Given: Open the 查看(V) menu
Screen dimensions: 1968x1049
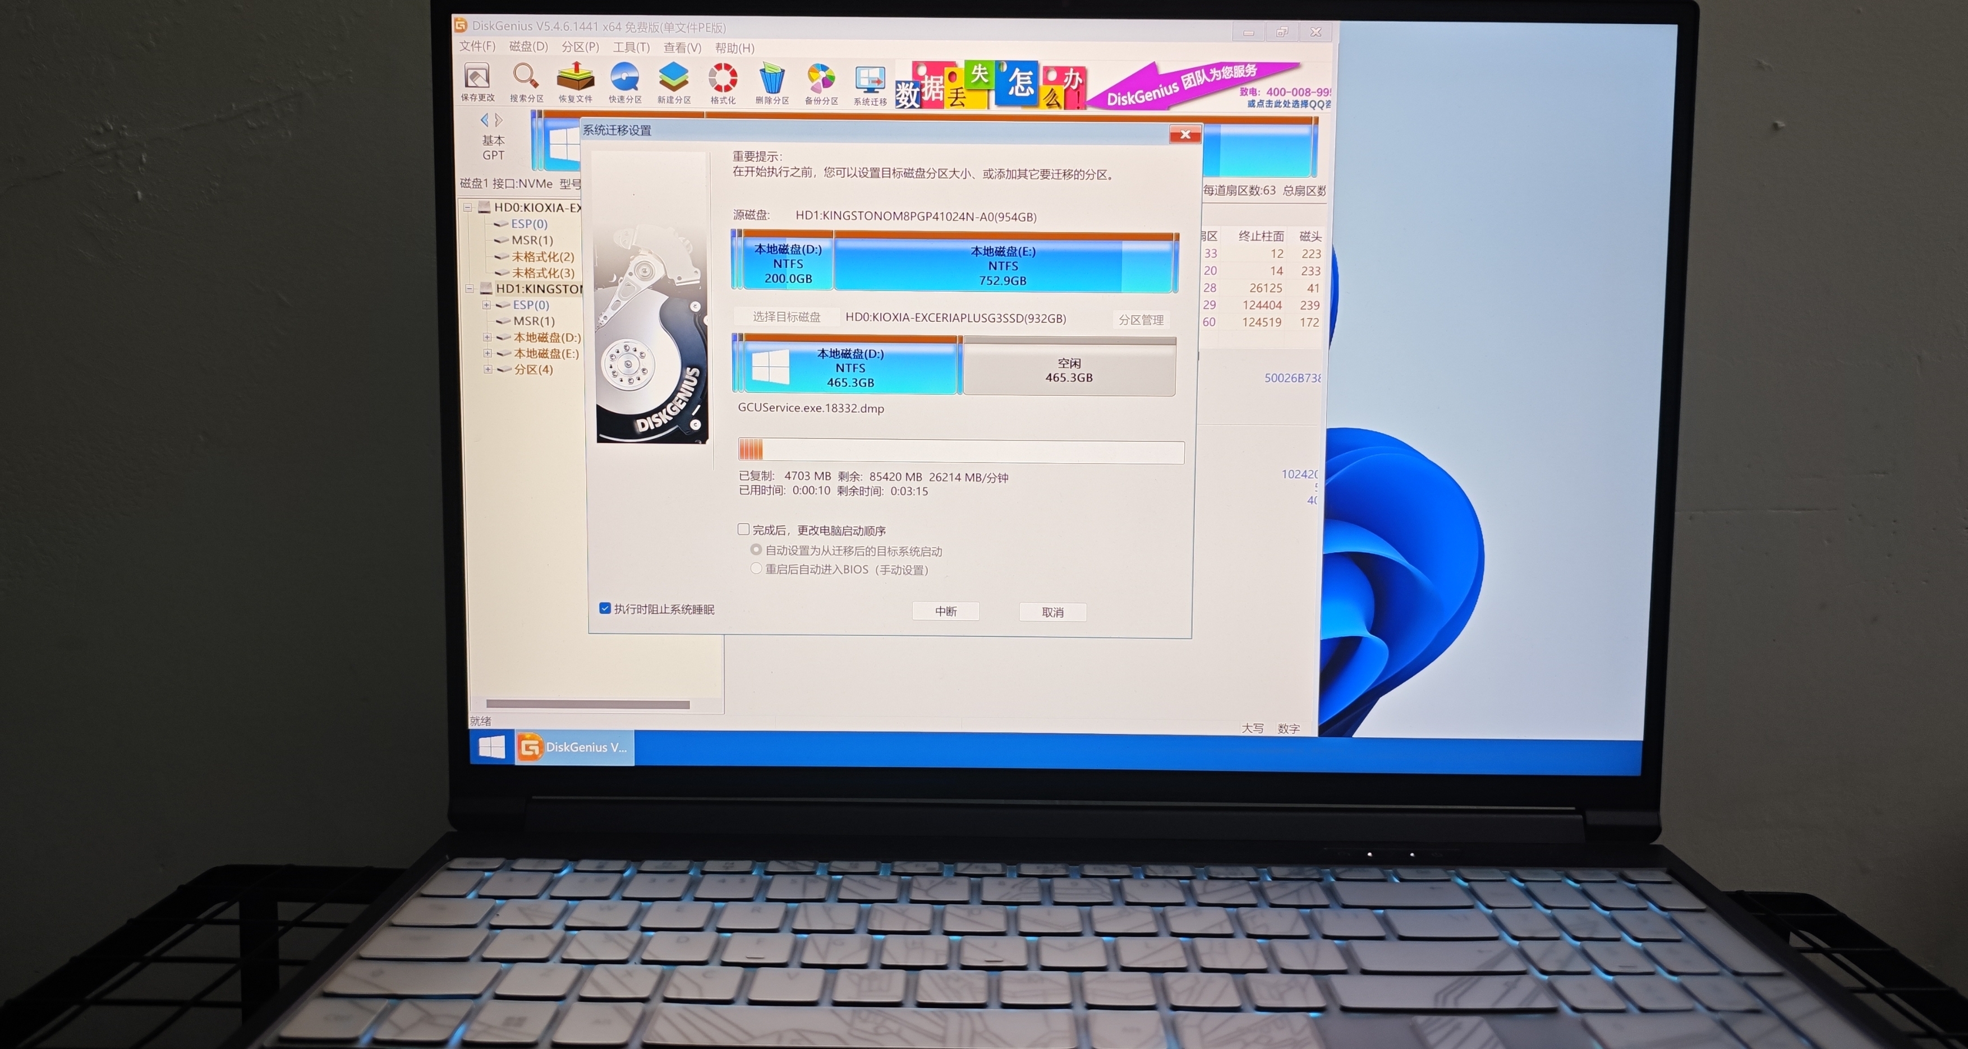Looking at the screenshot, I should [x=682, y=47].
